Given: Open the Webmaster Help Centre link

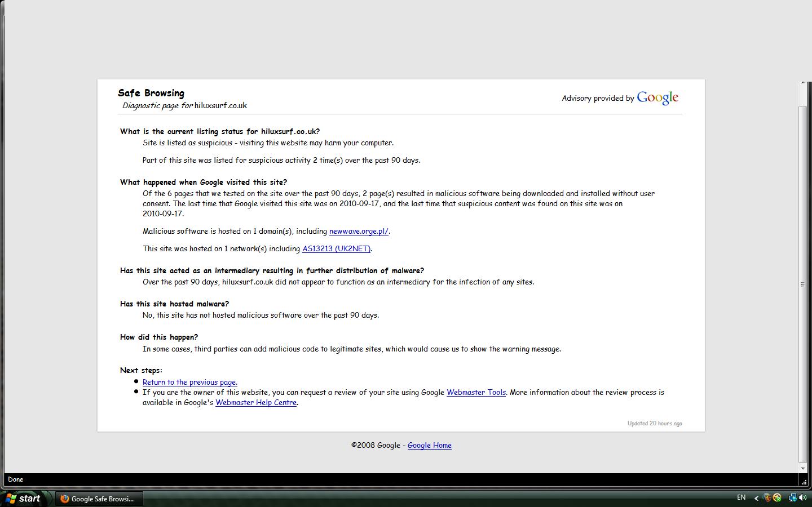Looking at the screenshot, I should [x=256, y=403].
